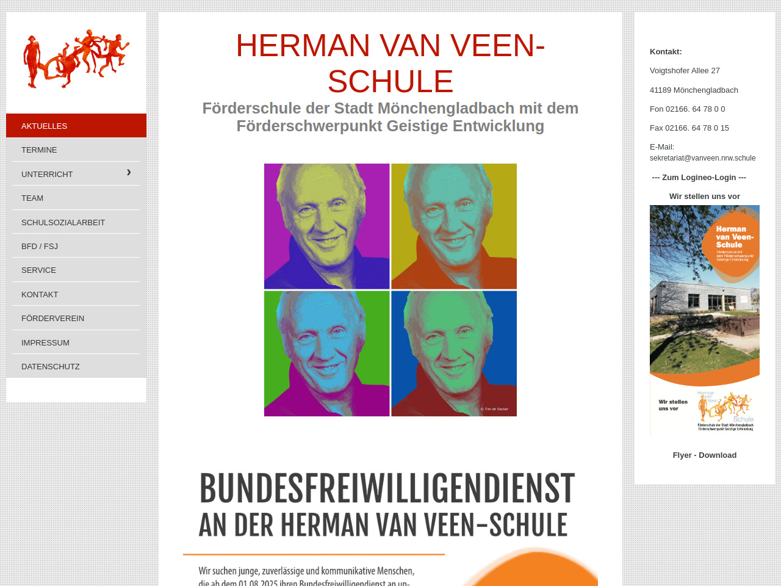Click the Herman van Veen-Schule title

(x=390, y=63)
